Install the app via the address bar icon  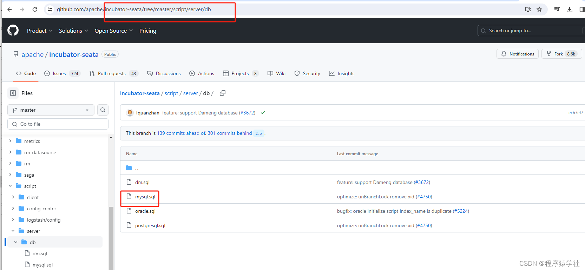click(528, 9)
